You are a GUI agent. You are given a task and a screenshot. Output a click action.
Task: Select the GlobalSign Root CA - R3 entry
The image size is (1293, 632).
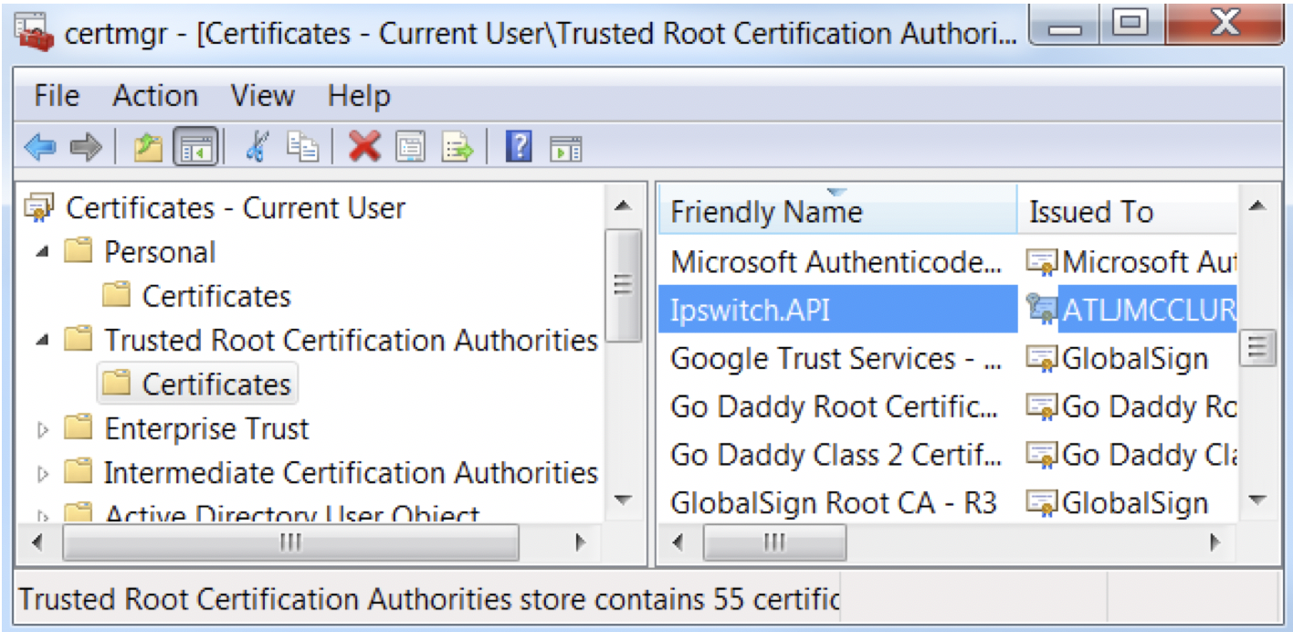(x=834, y=501)
